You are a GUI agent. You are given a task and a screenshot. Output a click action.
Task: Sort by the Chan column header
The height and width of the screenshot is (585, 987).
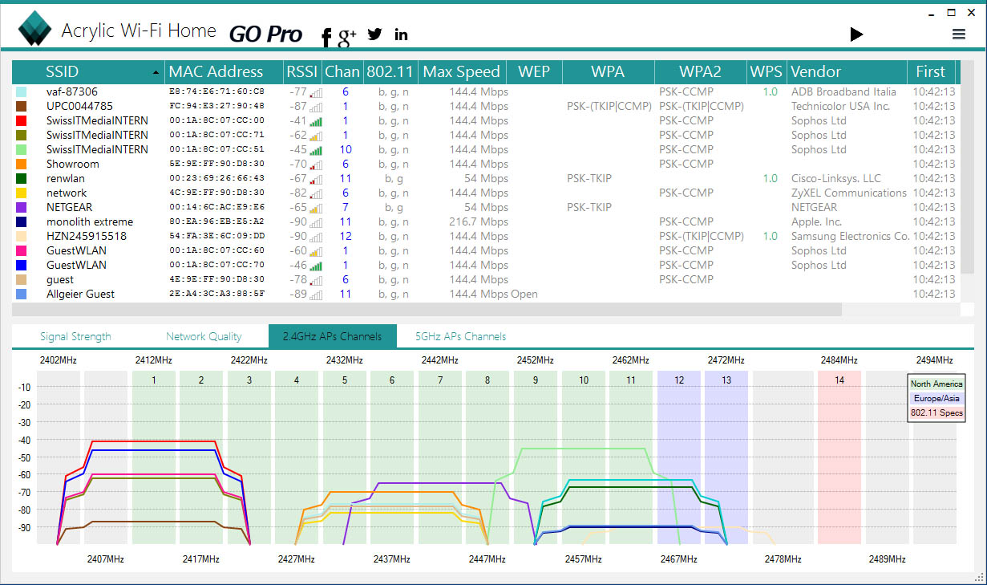342,71
